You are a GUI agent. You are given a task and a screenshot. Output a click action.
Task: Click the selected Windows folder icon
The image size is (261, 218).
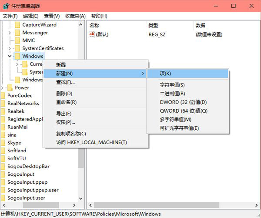click(17, 56)
